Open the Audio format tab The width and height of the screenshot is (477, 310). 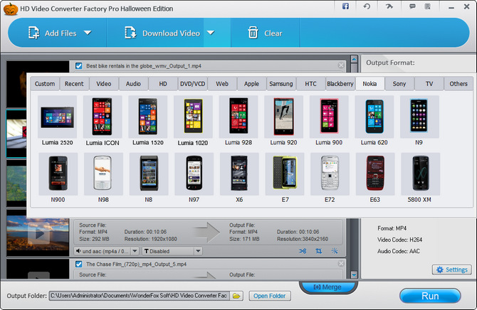(133, 84)
